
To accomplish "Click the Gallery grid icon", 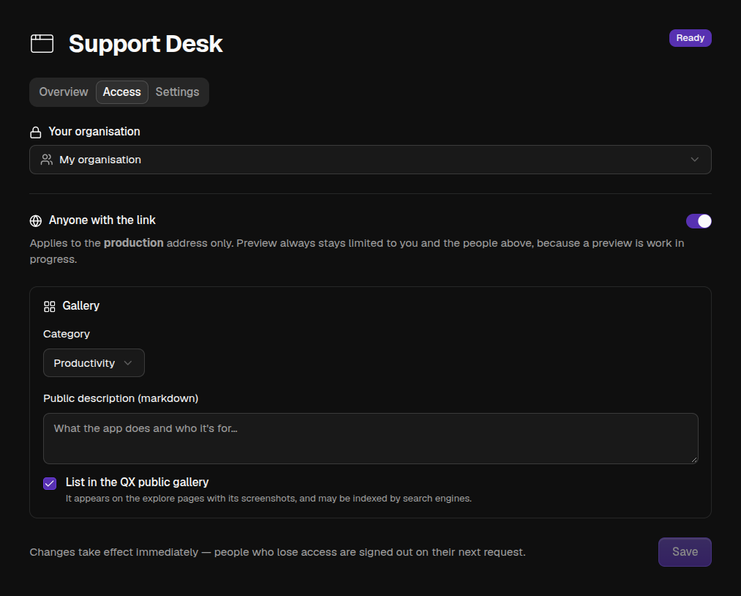I will pyautogui.click(x=49, y=307).
